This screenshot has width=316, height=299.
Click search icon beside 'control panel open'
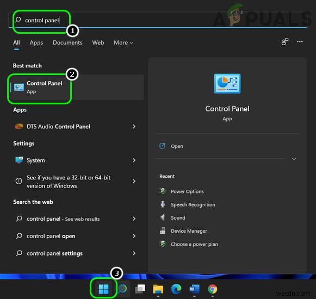point(19,235)
